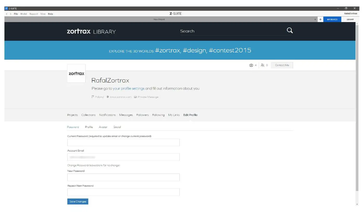Click the back navigation arrow
This screenshot has width=362, height=212.
tap(6, 14)
